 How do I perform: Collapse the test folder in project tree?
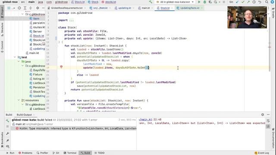coord(15,57)
